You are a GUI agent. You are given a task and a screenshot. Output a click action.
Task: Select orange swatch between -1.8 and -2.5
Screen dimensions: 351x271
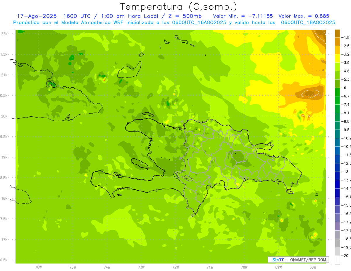point(337,42)
